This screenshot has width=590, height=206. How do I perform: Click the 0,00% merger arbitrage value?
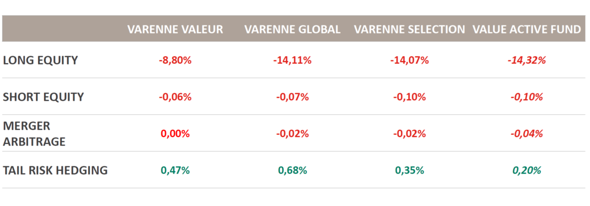click(x=175, y=134)
